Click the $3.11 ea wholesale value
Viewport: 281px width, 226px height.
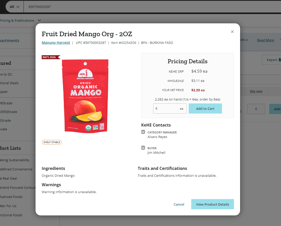click(x=198, y=81)
